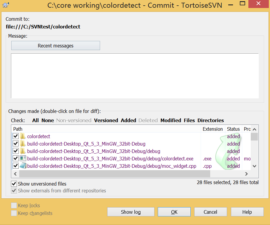Click the 28 files selected status text
The height and width of the screenshot is (225, 270).
228,182
